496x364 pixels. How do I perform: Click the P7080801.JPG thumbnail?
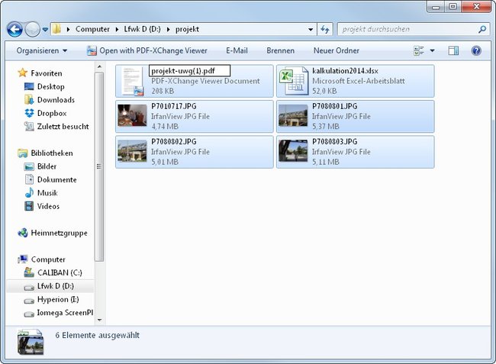point(293,115)
